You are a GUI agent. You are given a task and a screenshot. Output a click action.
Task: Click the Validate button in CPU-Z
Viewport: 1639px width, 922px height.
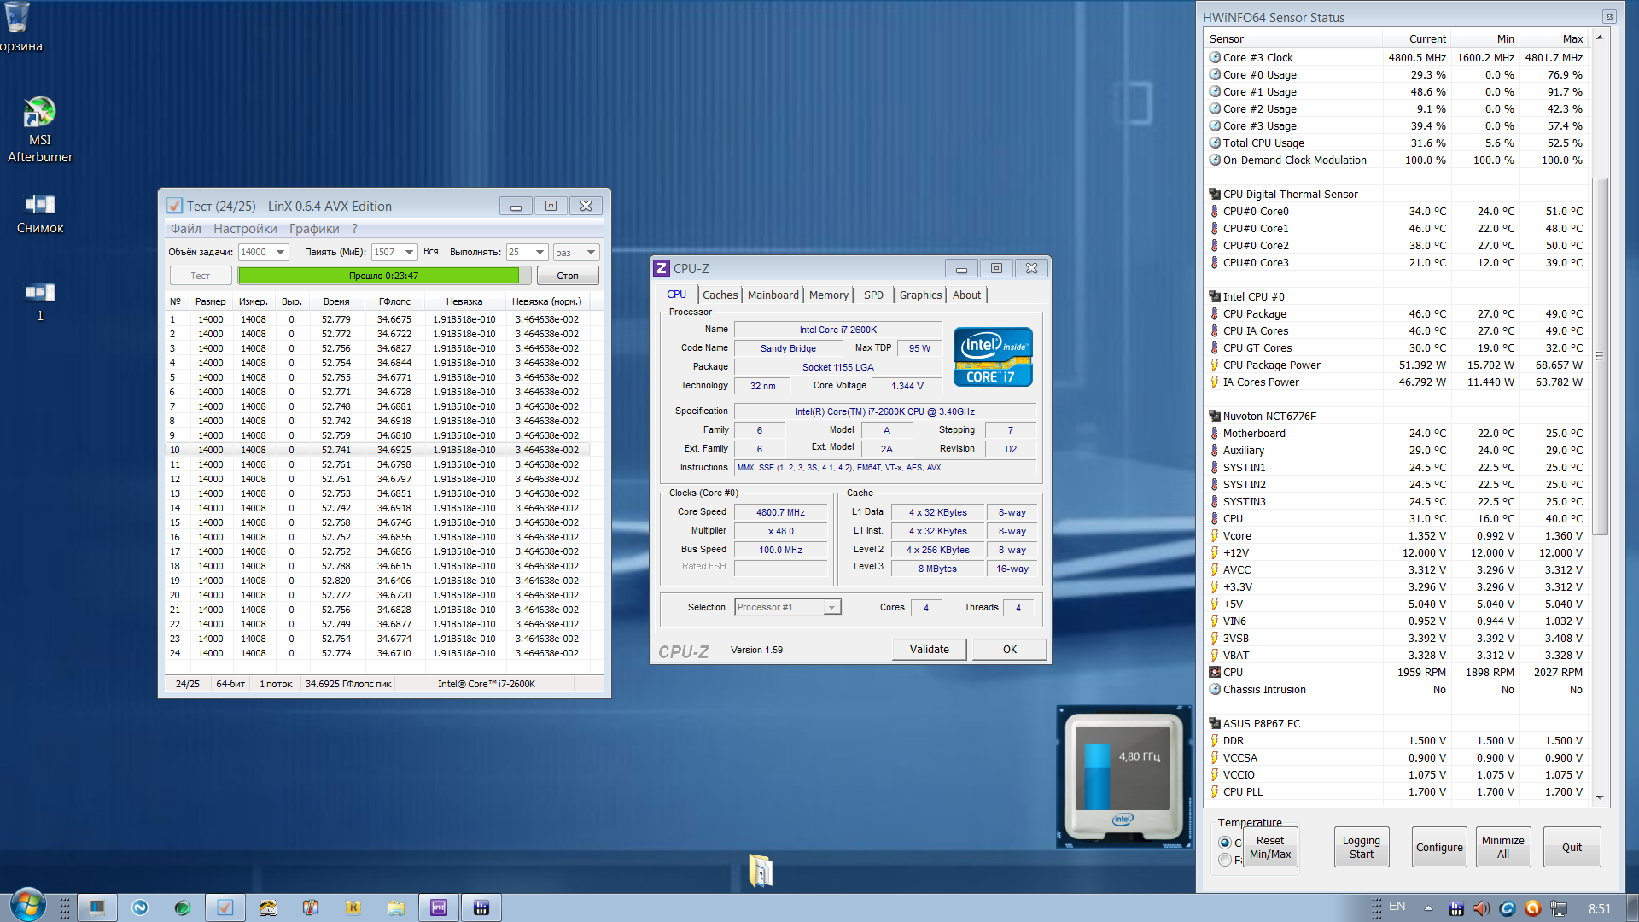[x=929, y=650]
